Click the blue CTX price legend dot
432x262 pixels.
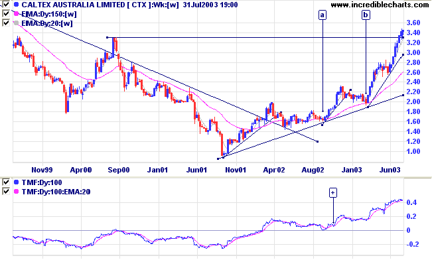coord(16,5)
